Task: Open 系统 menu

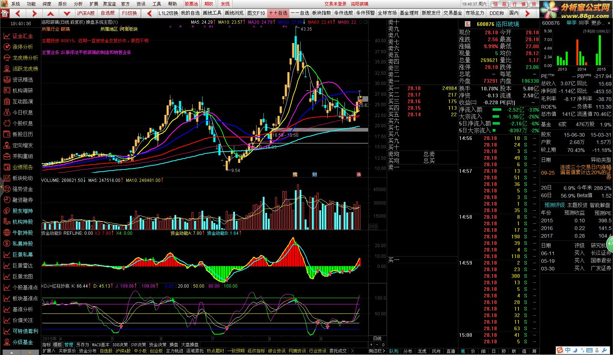Action: click(x=16, y=4)
